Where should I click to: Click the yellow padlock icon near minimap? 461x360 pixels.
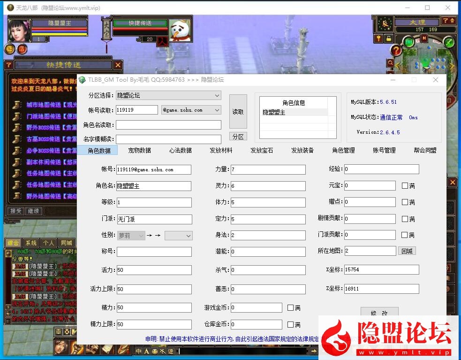[388, 38]
